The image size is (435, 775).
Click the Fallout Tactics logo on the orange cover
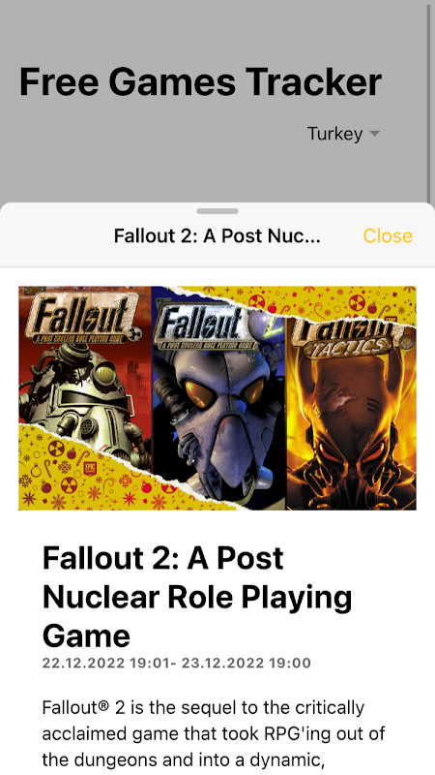click(x=341, y=338)
